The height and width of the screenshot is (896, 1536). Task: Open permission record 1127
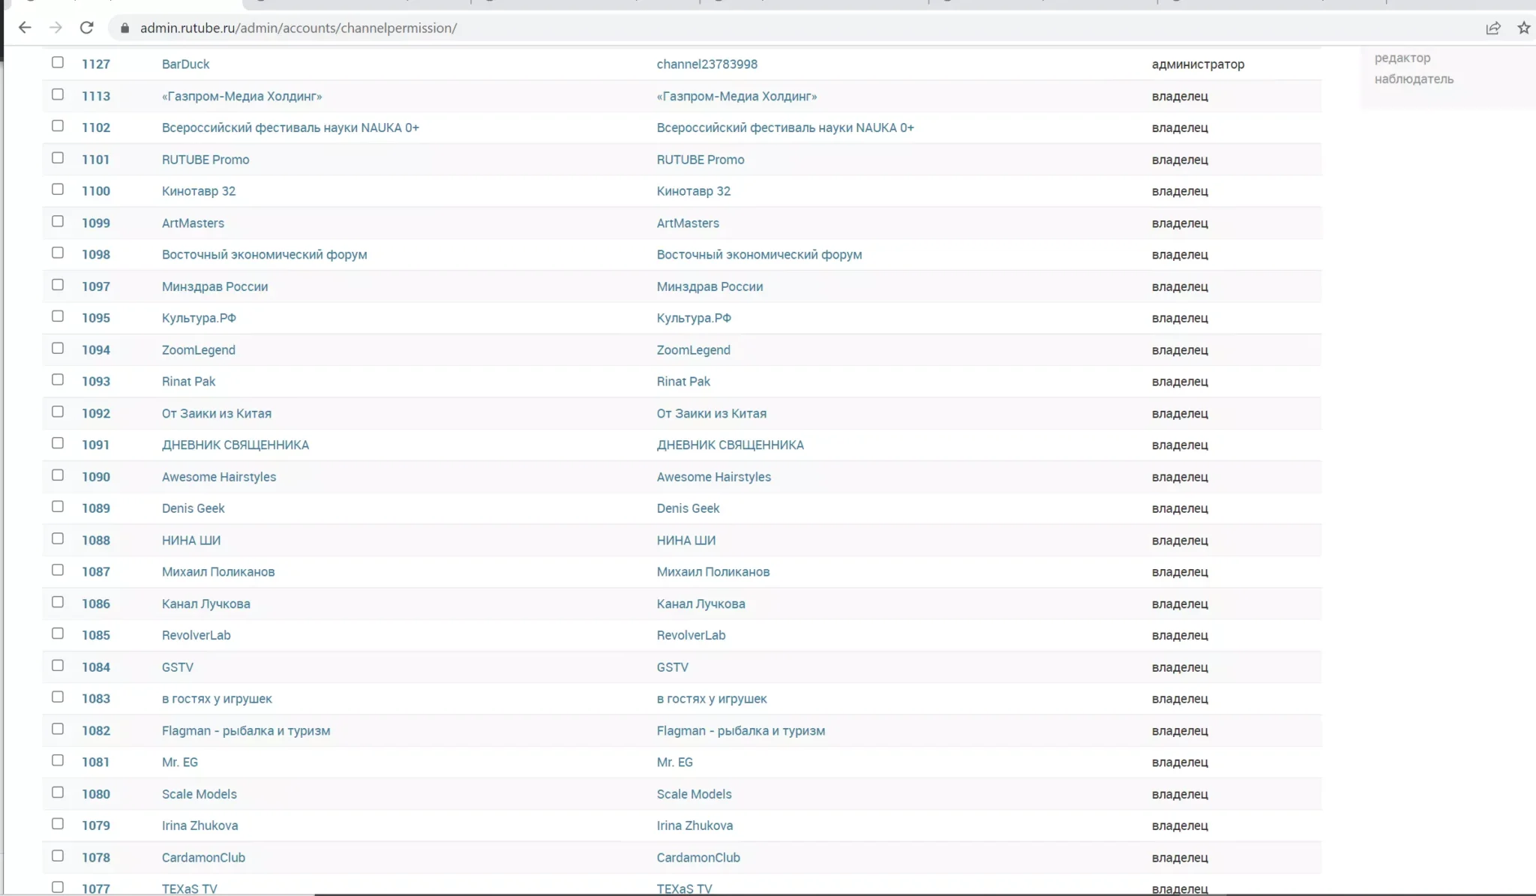point(96,64)
